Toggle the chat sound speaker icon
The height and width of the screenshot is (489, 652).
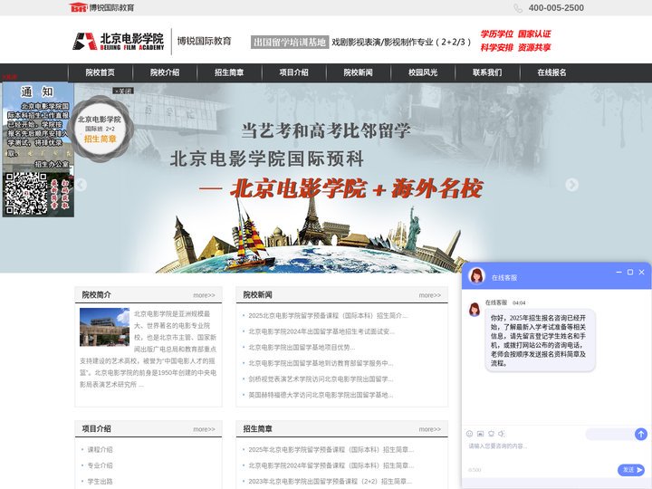[x=502, y=434]
